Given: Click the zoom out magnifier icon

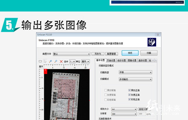Looking at the screenshot, I should click(x=56, y=61).
